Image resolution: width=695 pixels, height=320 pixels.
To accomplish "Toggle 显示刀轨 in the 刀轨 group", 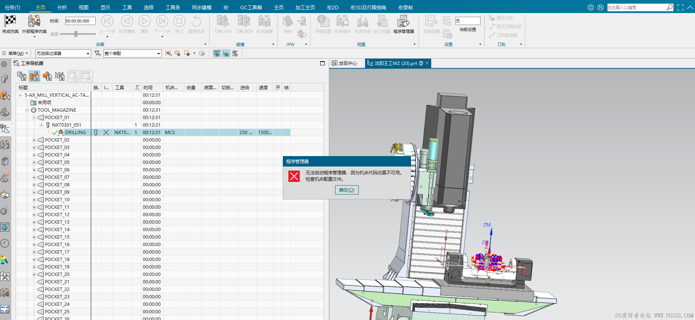I will (501, 18).
